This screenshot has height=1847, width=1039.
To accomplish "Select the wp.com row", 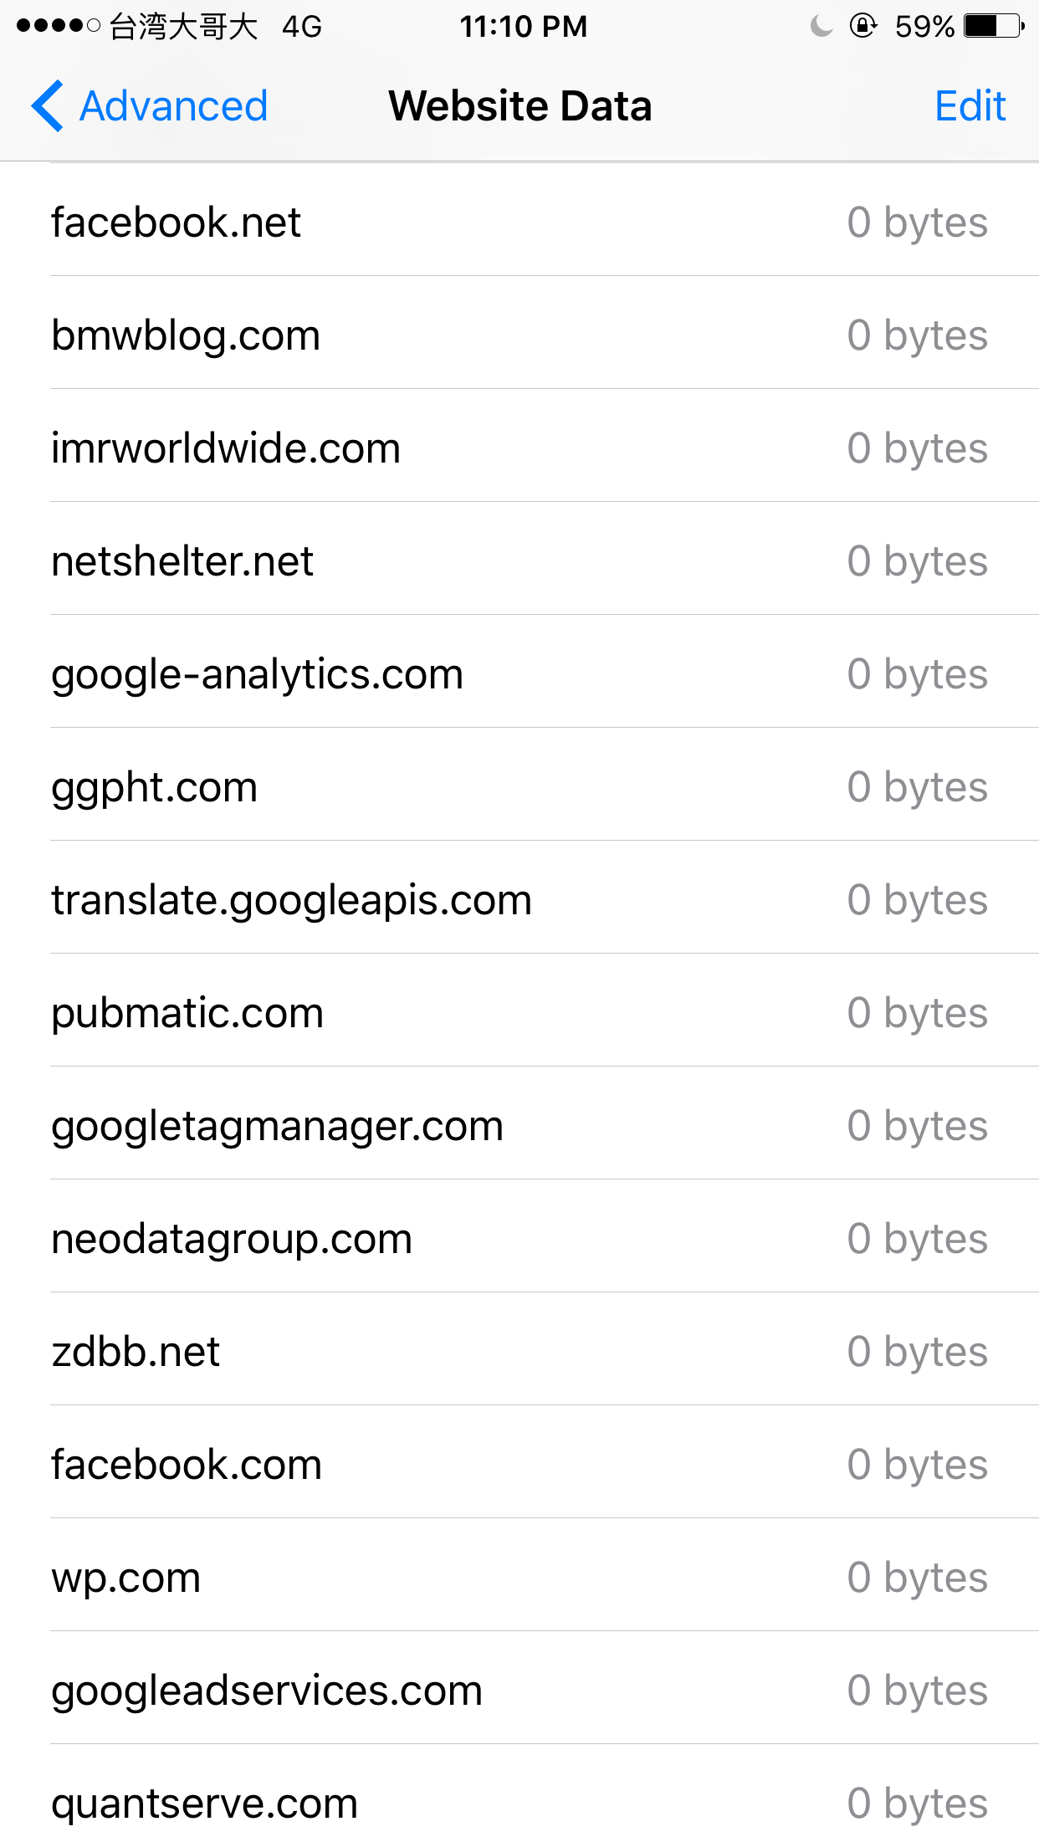I will 519,1578.
